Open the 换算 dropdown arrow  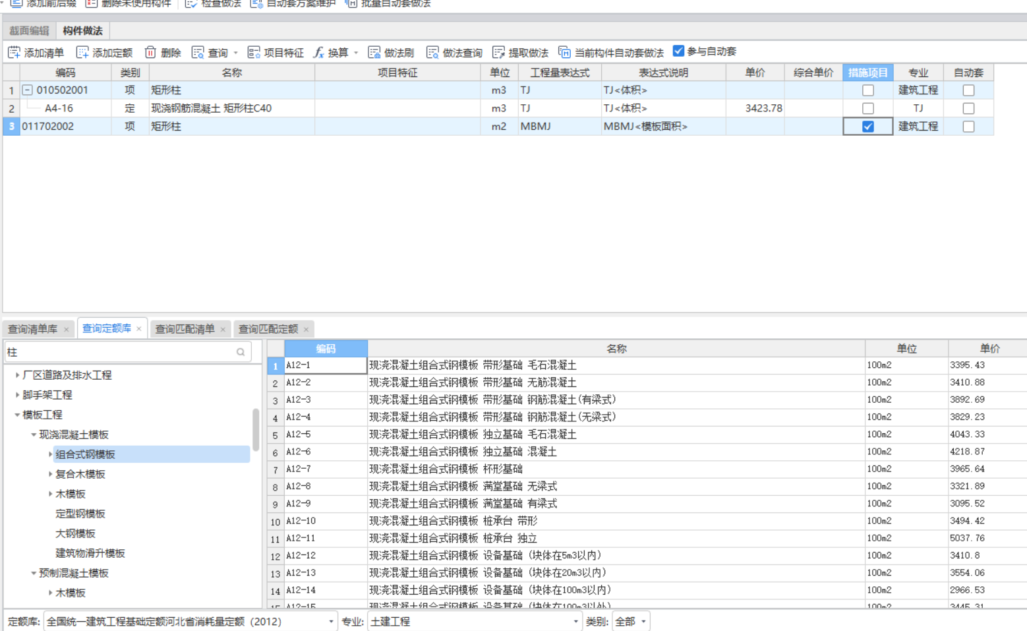pyautogui.click(x=356, y=53)
